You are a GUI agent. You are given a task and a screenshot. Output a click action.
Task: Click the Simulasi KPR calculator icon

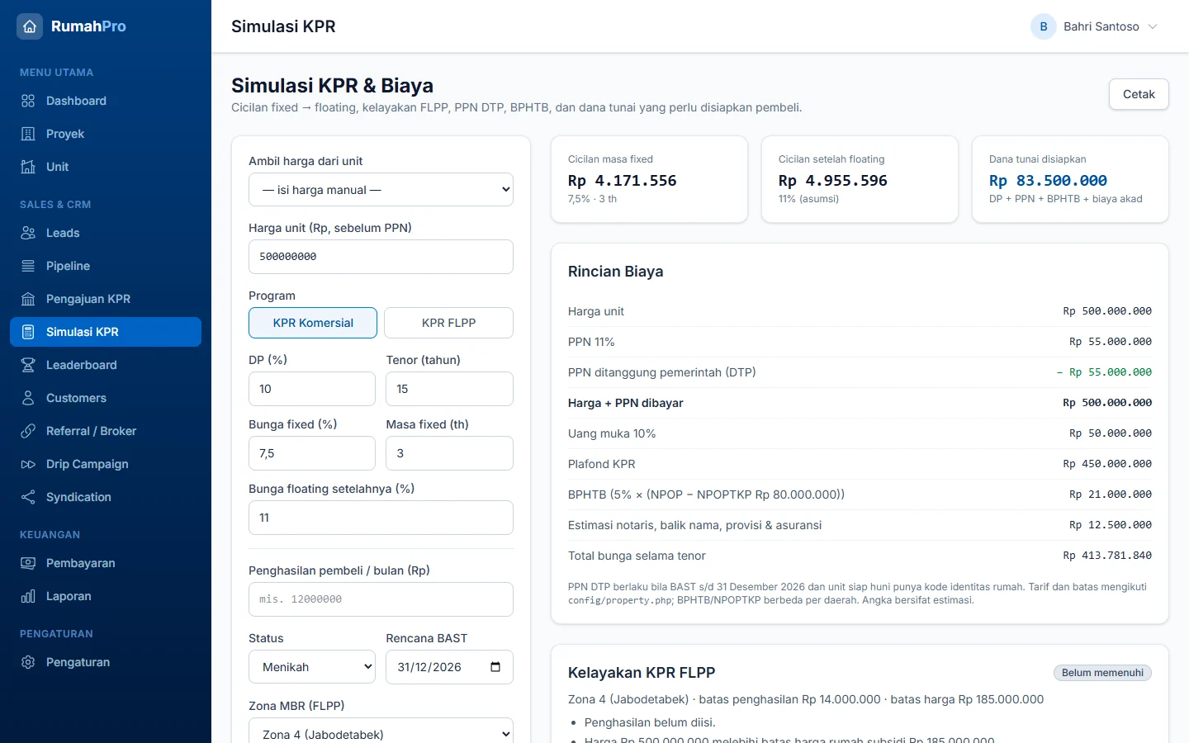28,332
